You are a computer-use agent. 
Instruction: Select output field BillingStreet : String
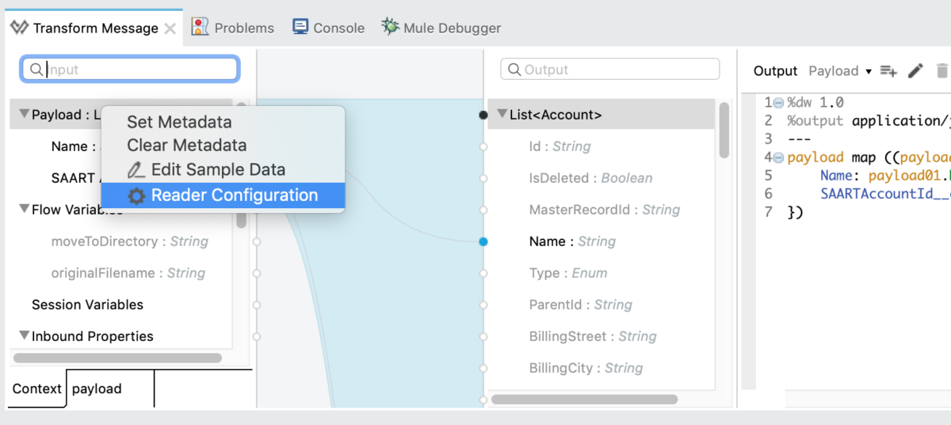(x=593, y=336)
